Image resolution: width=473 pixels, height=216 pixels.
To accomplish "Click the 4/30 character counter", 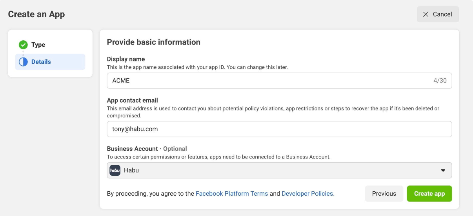I will pos(440,81).
